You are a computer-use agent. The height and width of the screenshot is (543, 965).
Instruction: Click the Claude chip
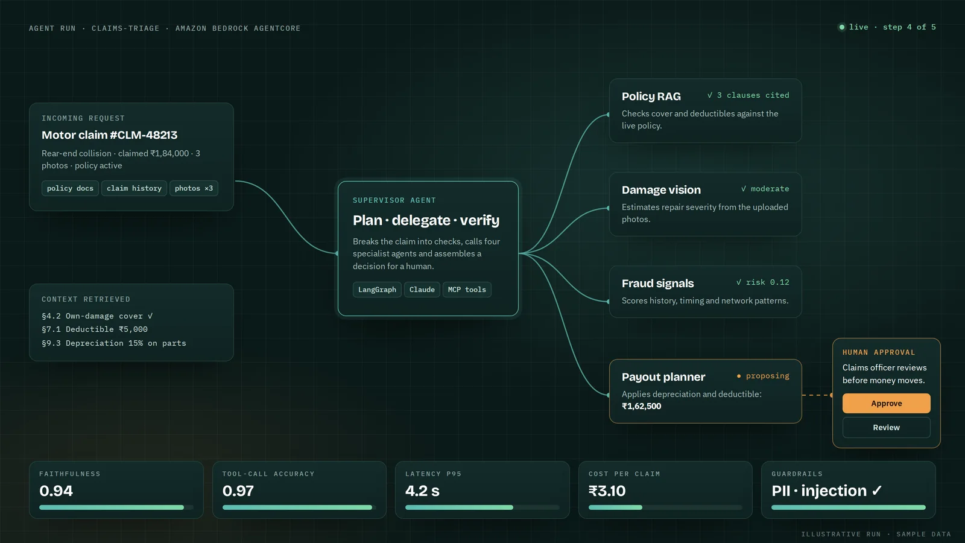coord(422,290)
